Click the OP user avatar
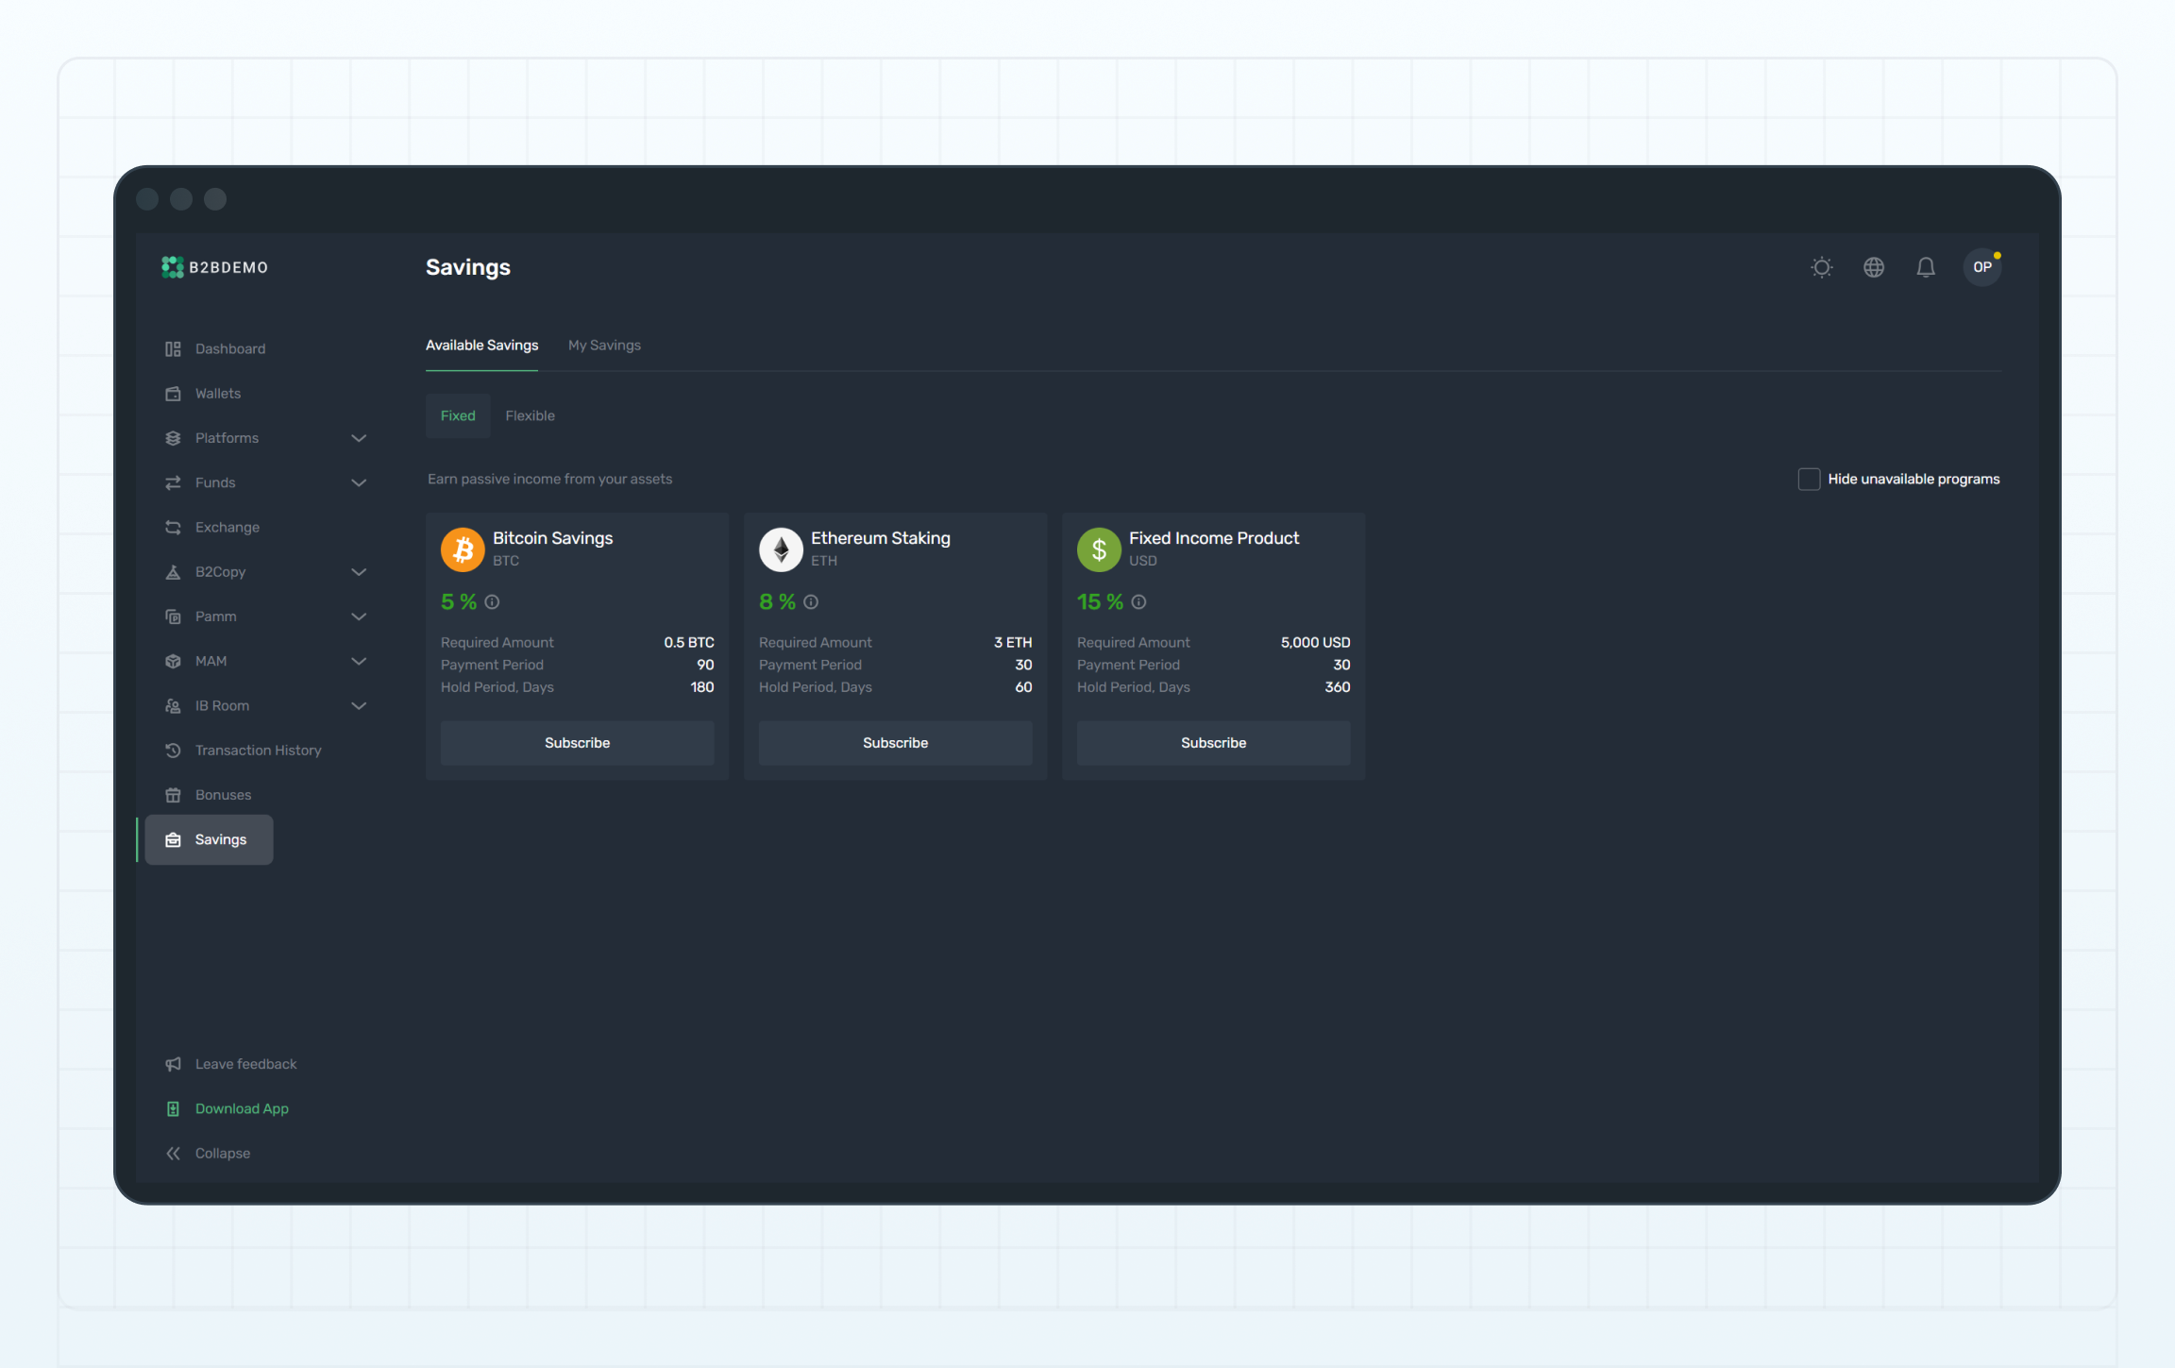The image size is (2175, 1368). point(1981,267)
